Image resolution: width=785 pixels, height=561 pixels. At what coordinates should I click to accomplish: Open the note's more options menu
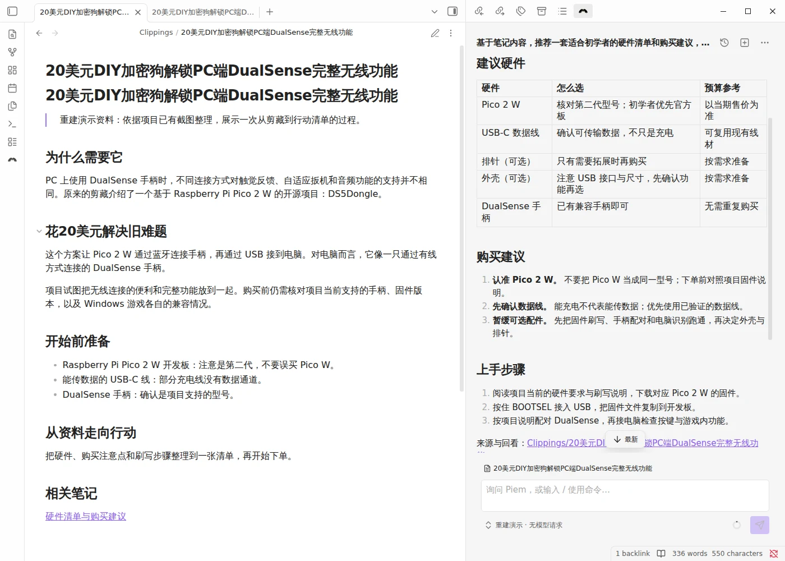pyautogui.click(x=451, y=33)
